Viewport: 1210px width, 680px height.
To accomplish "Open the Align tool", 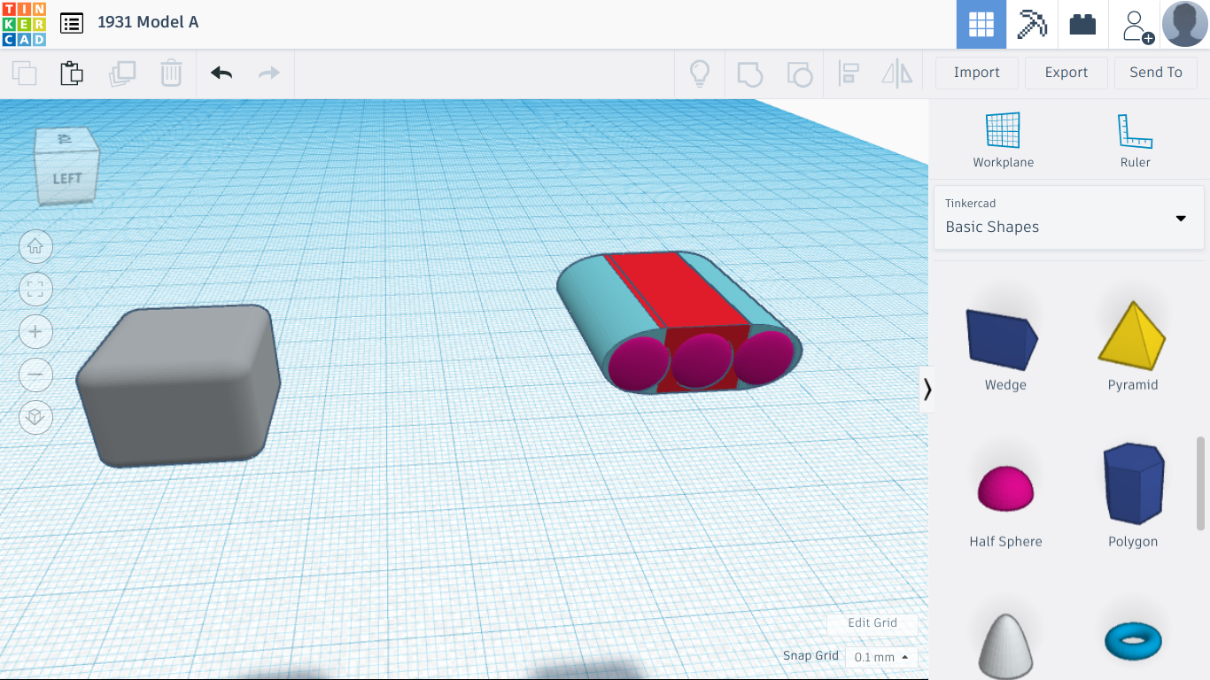I will (849, 73).
